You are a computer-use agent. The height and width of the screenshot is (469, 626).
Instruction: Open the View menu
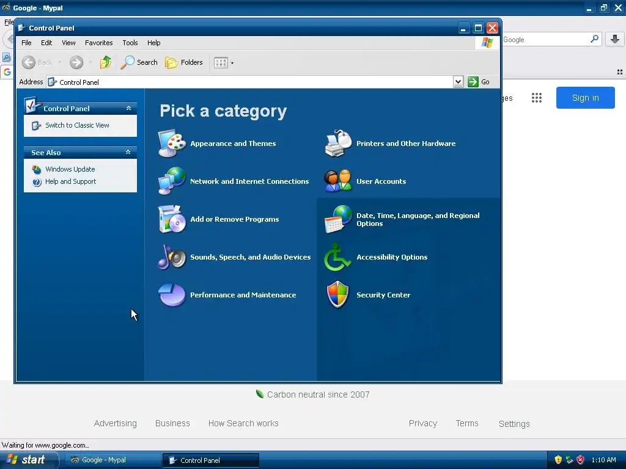click(x=68, y=43)
